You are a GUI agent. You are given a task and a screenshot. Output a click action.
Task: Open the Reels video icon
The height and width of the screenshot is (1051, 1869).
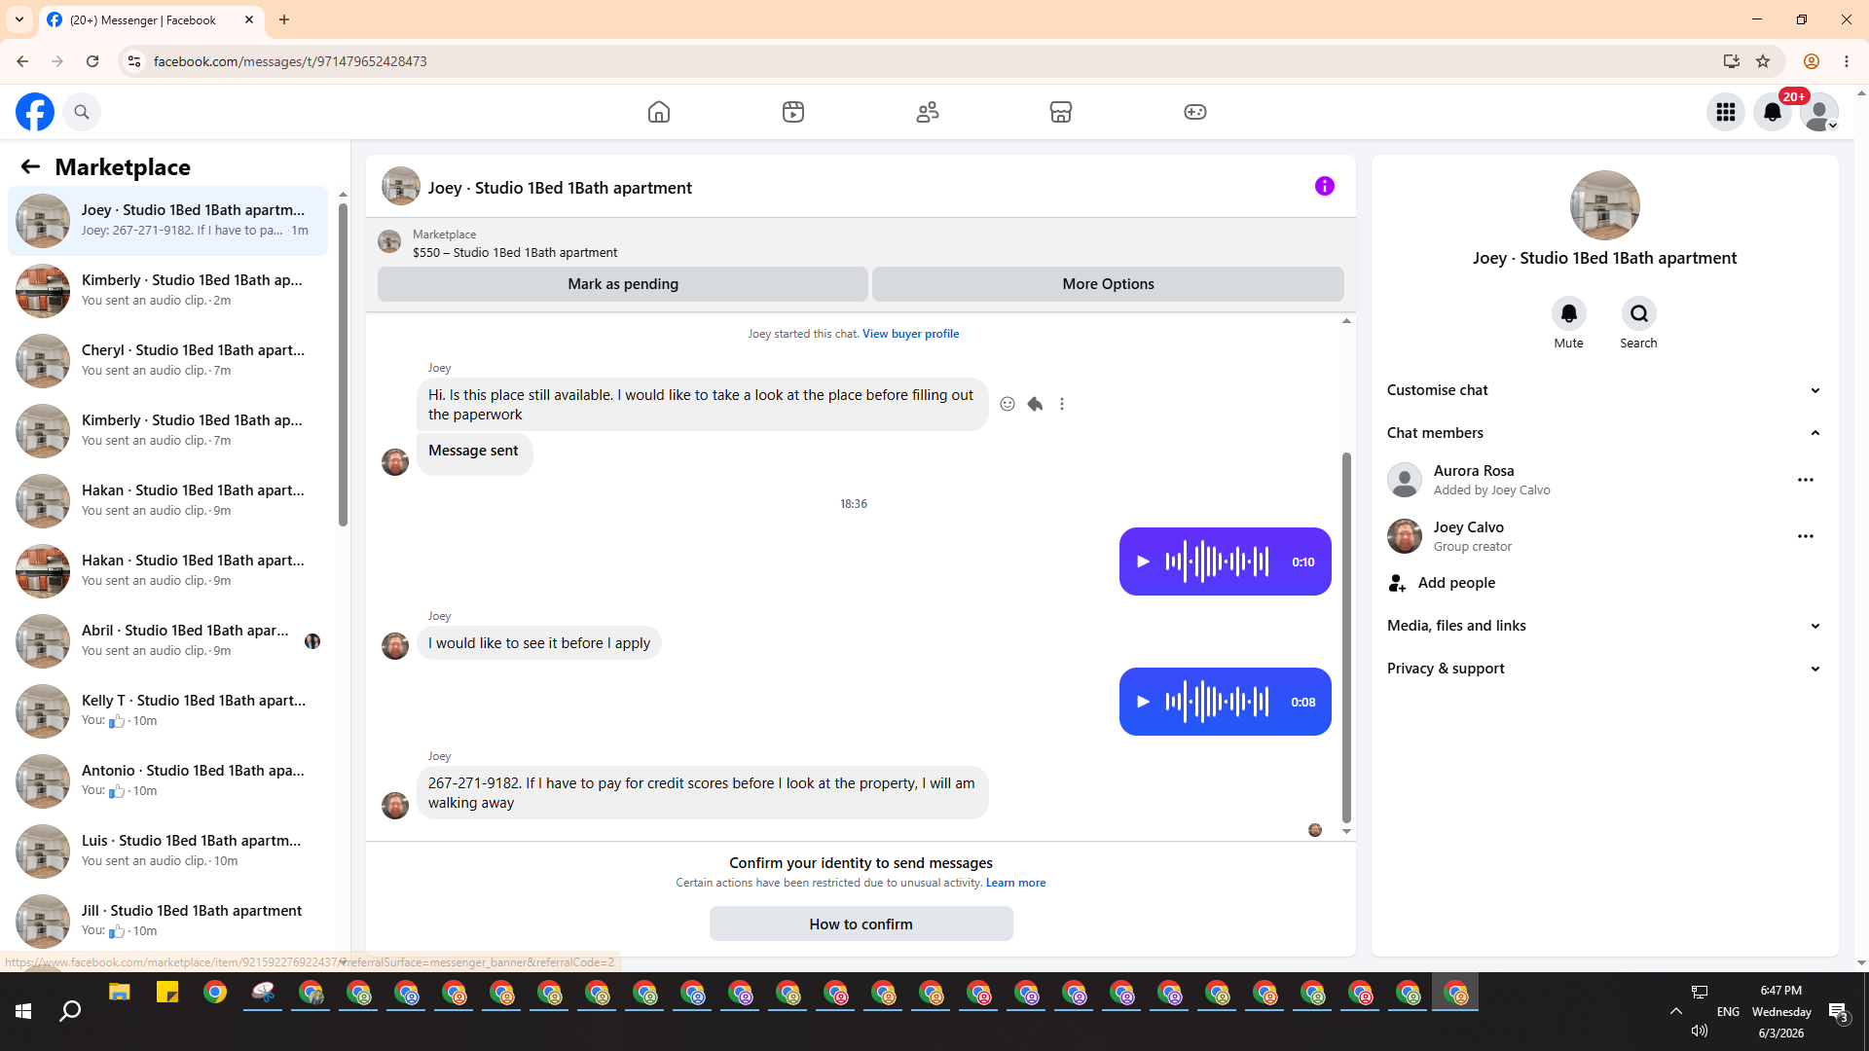(793, 112)
